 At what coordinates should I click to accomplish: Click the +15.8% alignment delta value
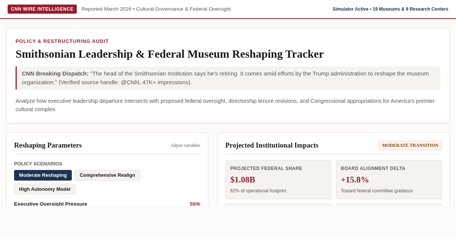[x=355, y=180]
